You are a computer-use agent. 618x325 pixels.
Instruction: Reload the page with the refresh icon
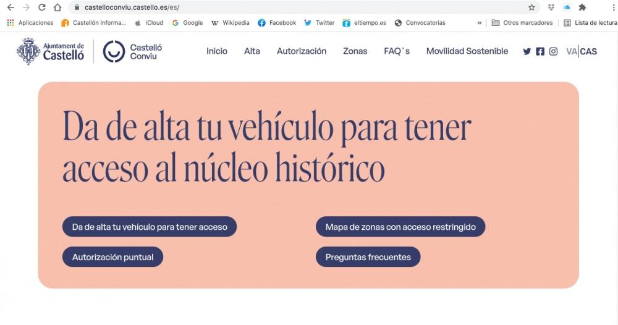pos(41,7)
